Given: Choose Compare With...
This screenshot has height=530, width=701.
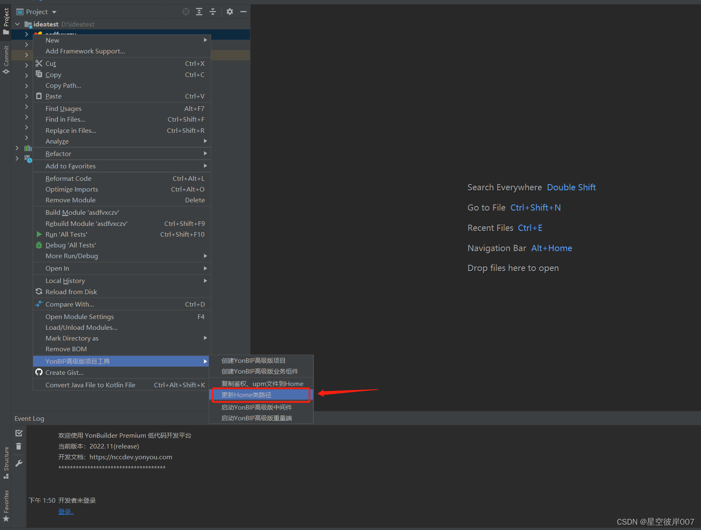Looking at the screenshot, I should pos(122,304).
